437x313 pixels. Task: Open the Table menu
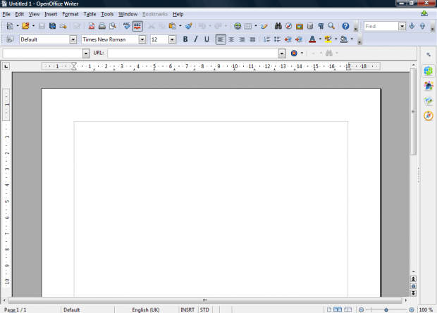(x=90, y=14)
